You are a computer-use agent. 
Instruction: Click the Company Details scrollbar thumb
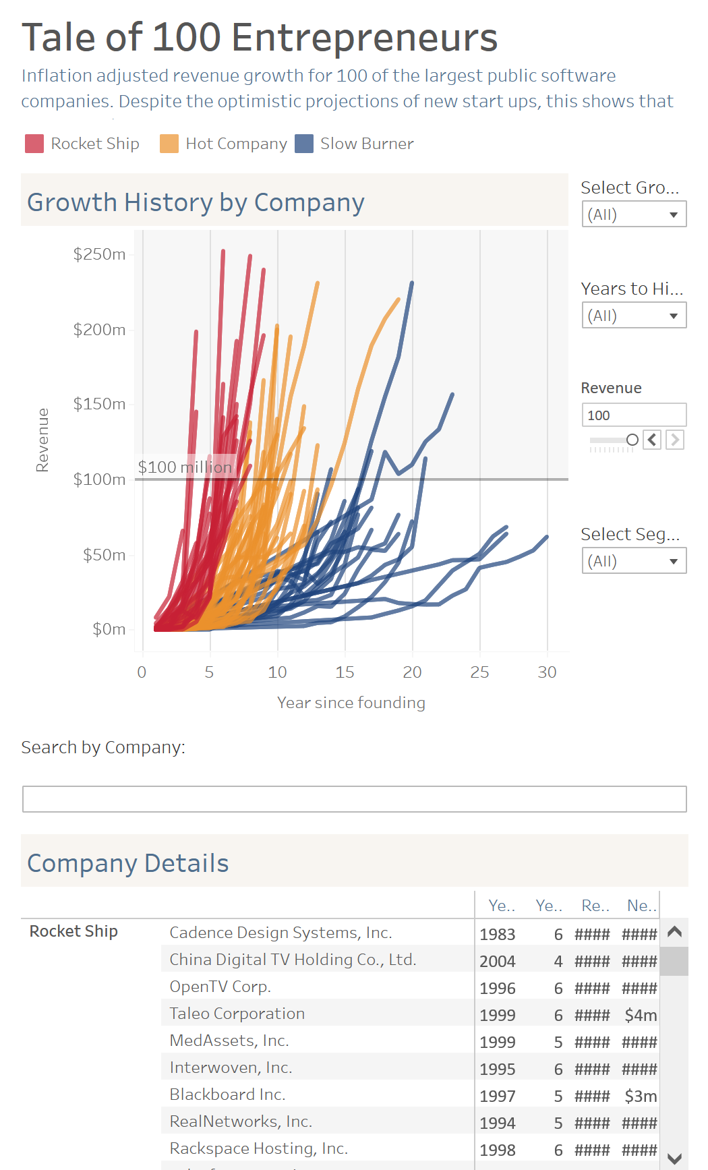(x=674, y=961)
